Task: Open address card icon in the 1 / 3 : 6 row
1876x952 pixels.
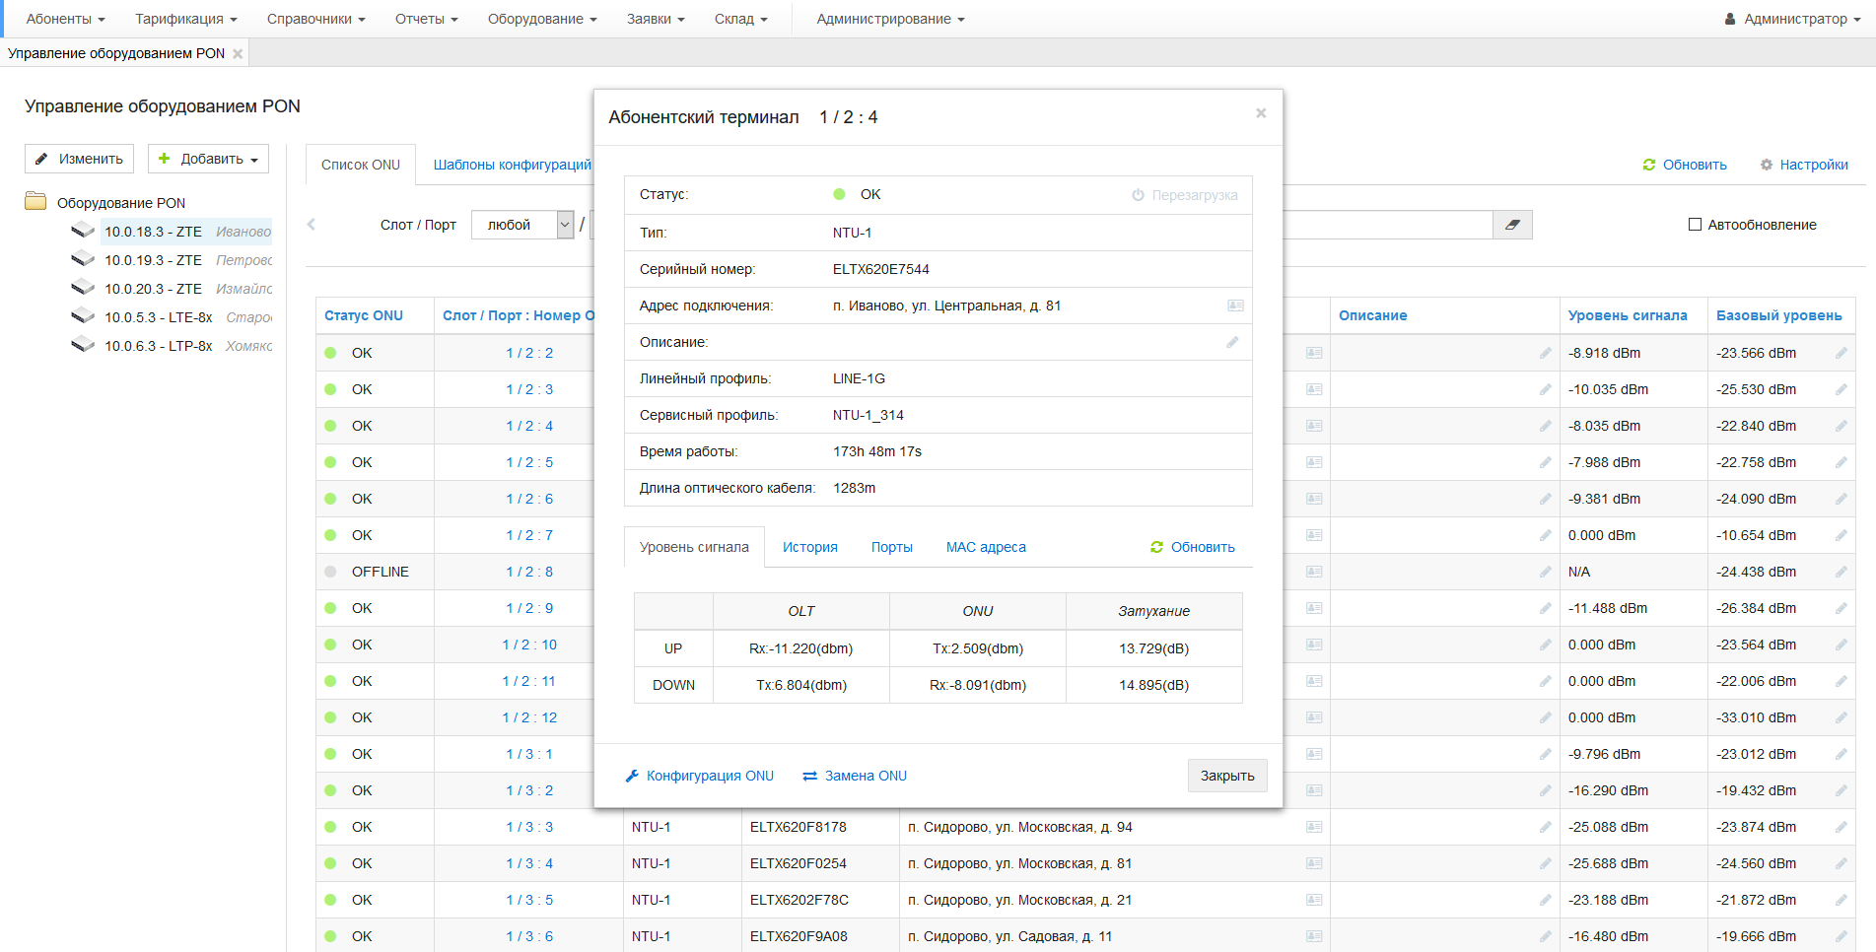Action: coord(1314,936)
